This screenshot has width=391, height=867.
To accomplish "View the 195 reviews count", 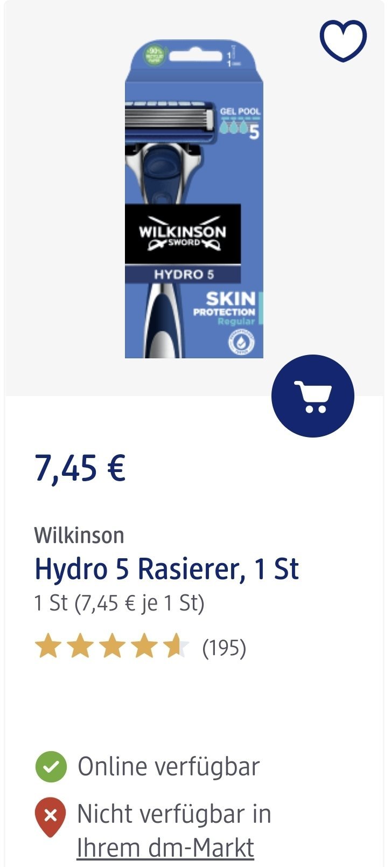I will [x=224, y=647].
